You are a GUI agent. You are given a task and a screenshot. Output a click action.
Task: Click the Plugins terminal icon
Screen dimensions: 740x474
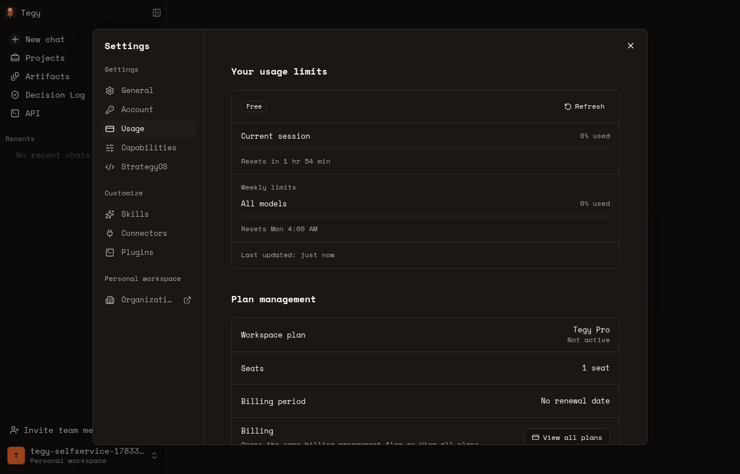pyautogui.click(x=110, y=253)
